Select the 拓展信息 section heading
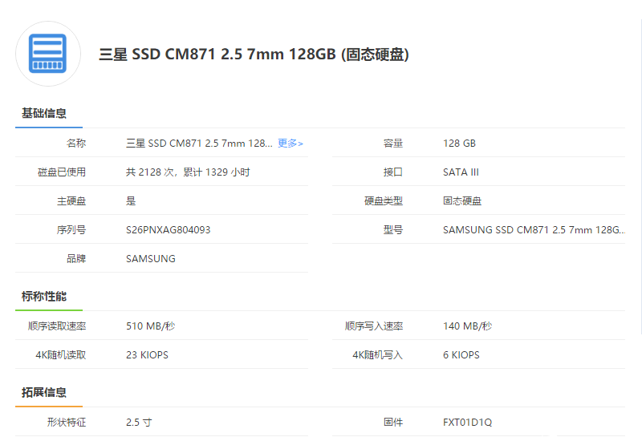The image size is (642, 437). point(44,392)
